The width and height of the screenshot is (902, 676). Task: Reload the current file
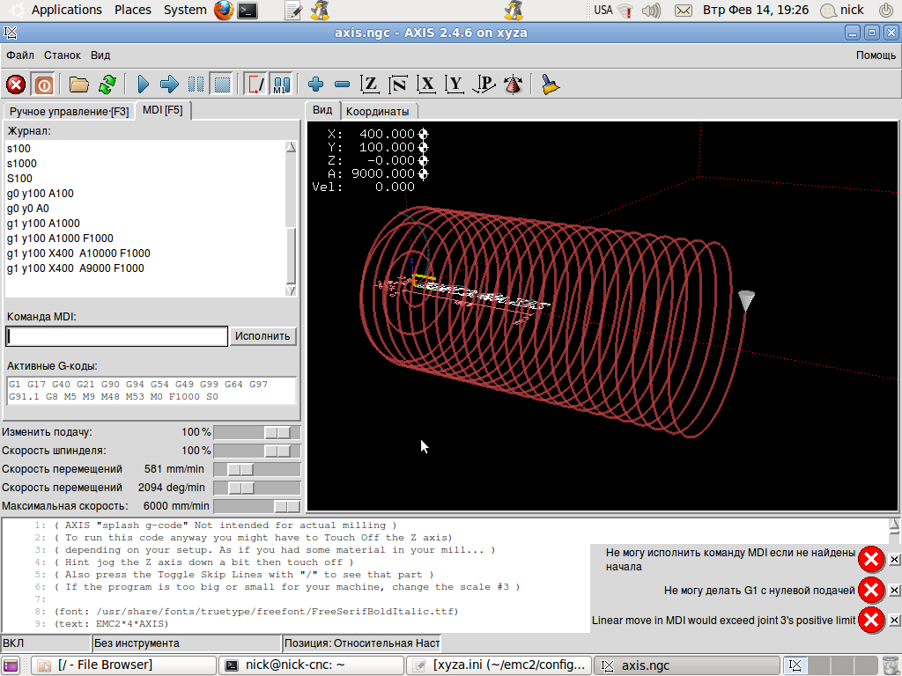pyautogui.click(x=107, y=84)
